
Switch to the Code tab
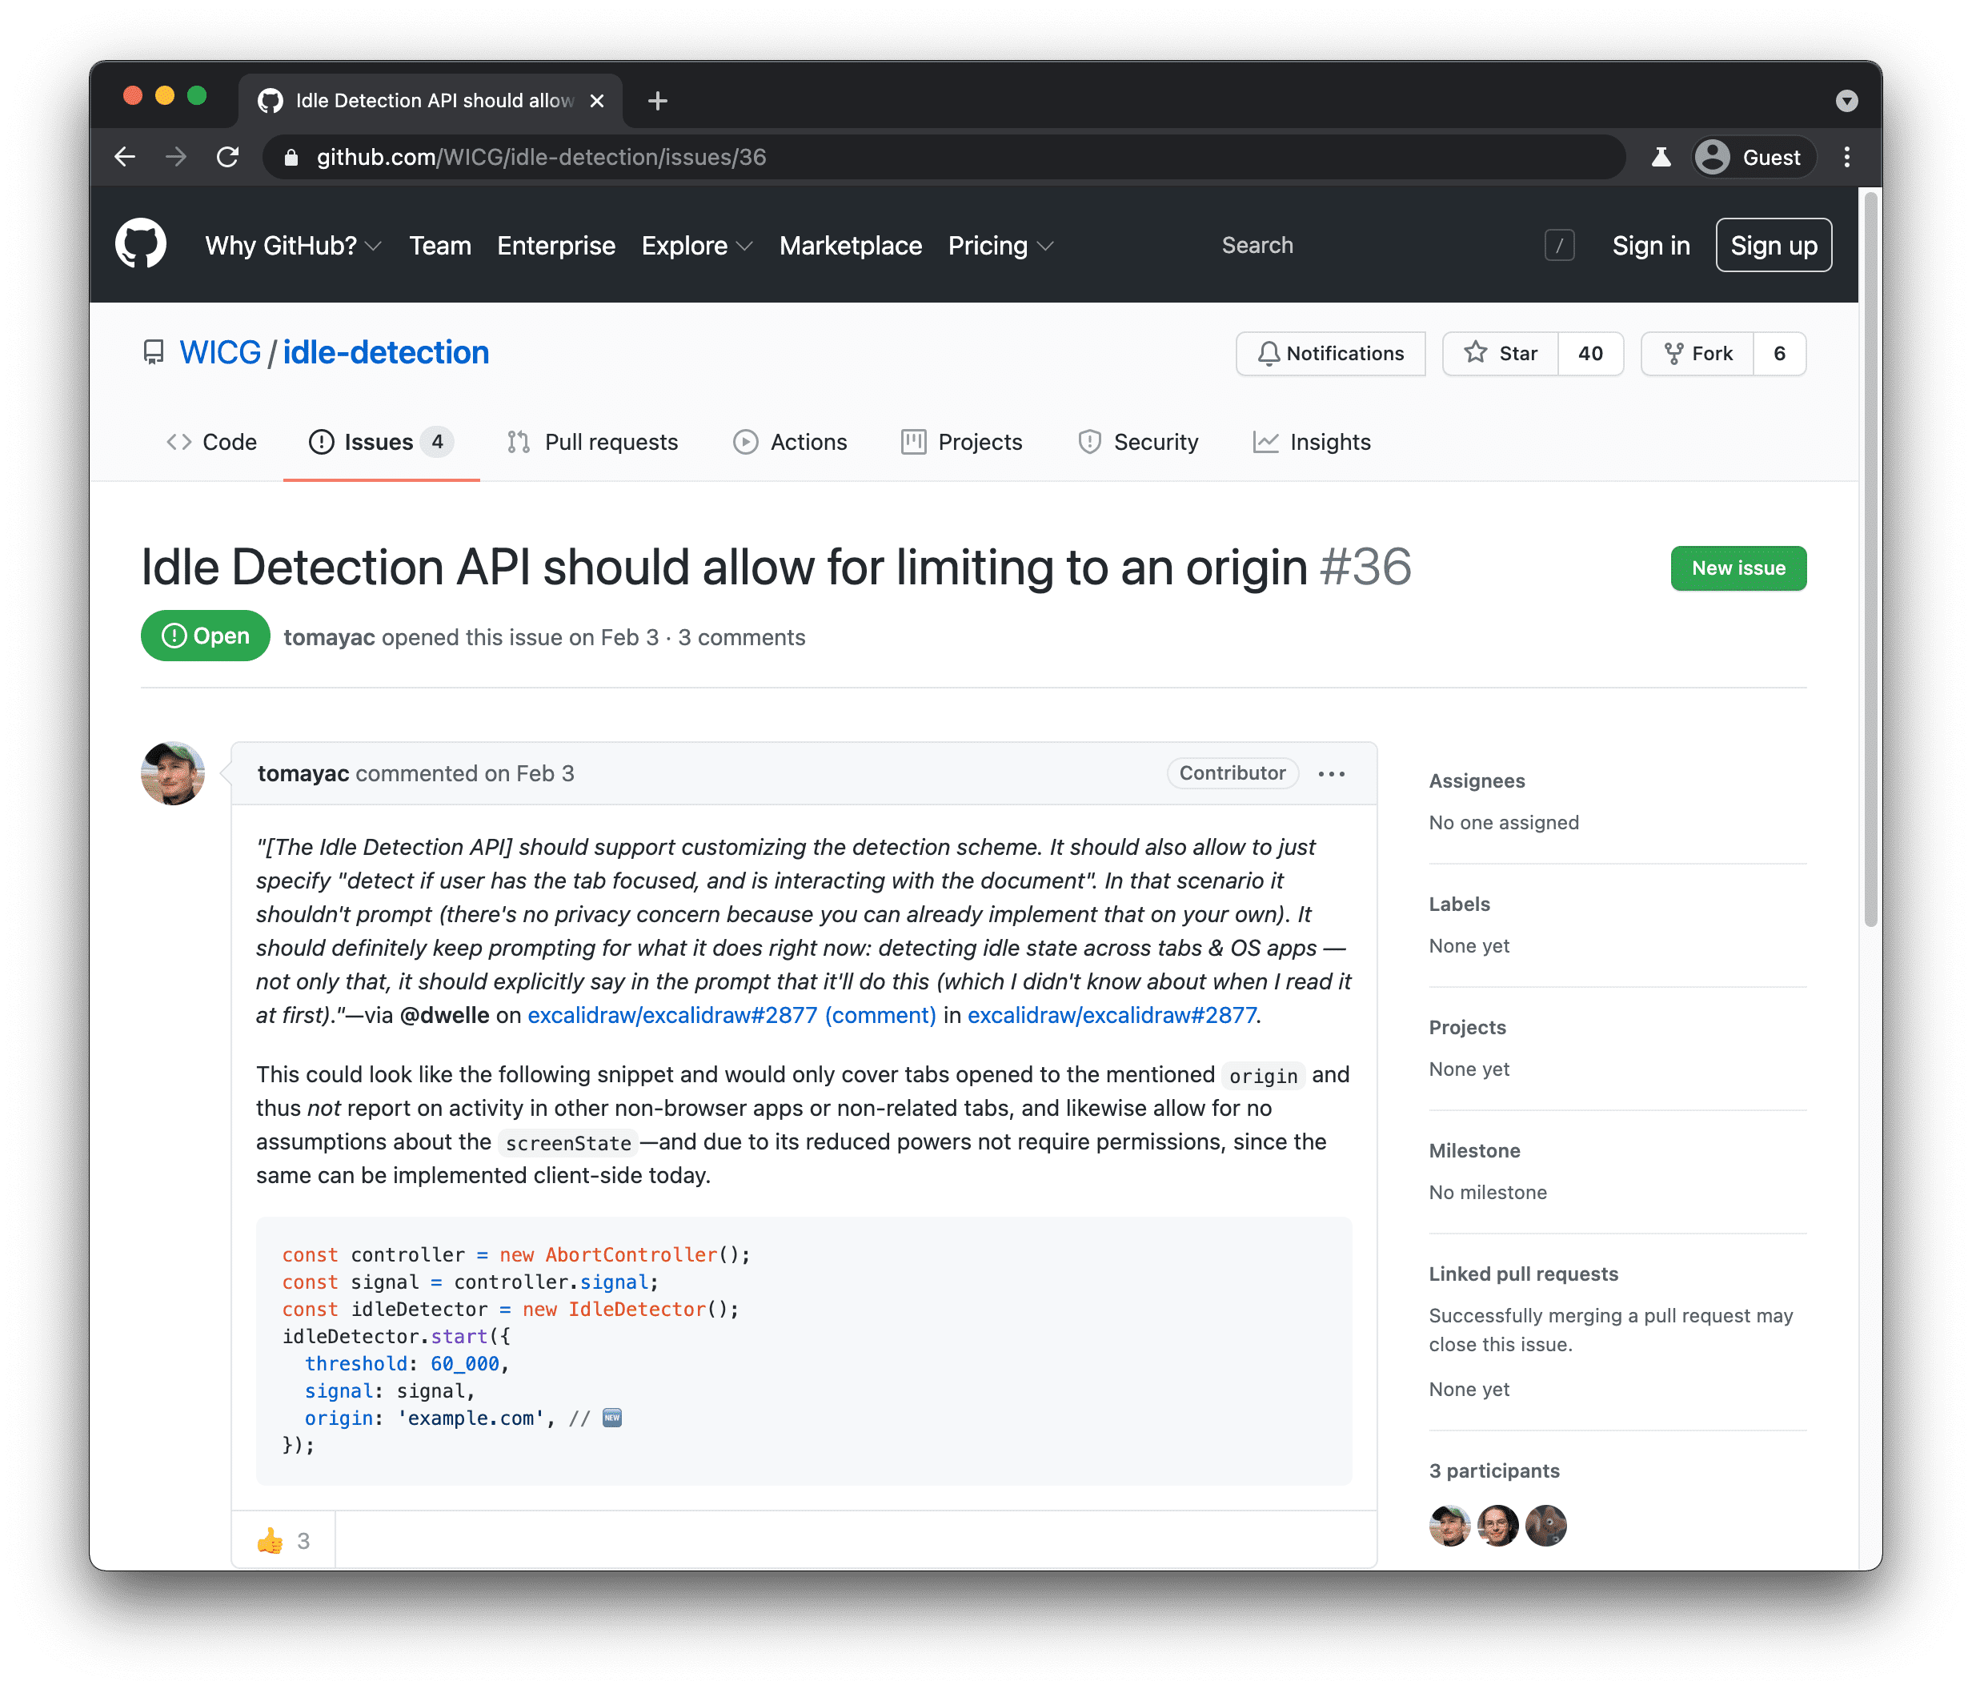(x=213, y=441)
